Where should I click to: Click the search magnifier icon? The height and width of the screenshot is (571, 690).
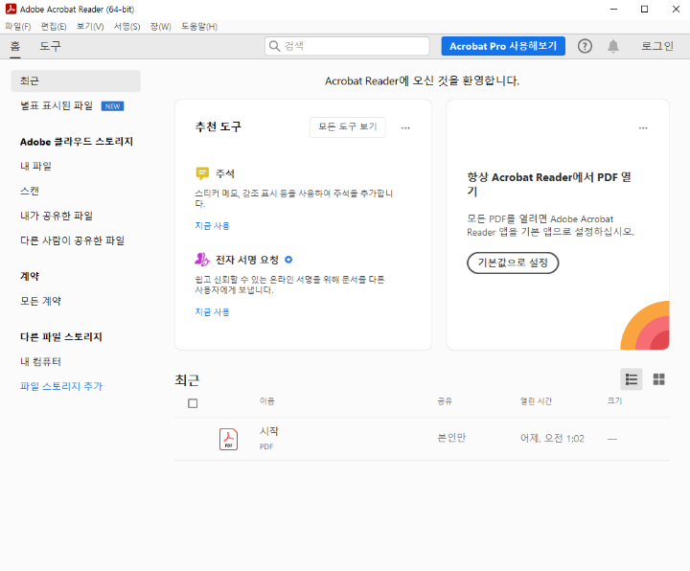[274, 46]
